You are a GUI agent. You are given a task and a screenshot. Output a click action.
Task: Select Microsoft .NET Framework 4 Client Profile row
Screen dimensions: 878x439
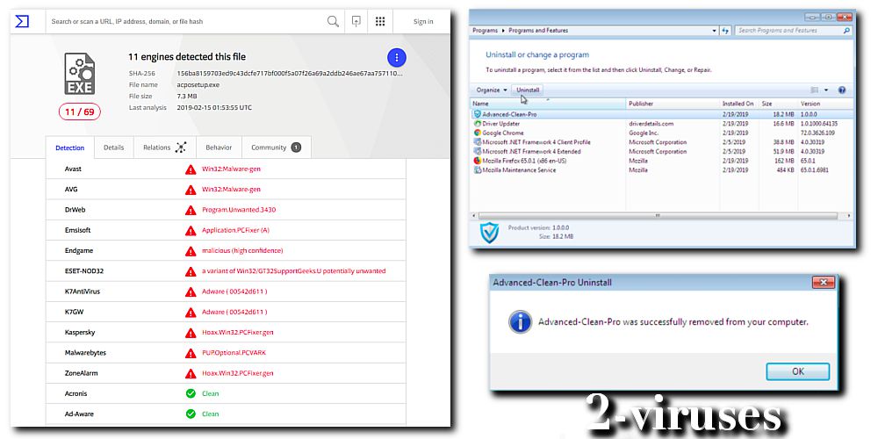(x=661, y=142)
